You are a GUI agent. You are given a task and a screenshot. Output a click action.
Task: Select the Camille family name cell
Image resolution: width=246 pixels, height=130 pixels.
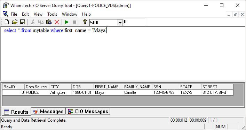click(137, 92)
